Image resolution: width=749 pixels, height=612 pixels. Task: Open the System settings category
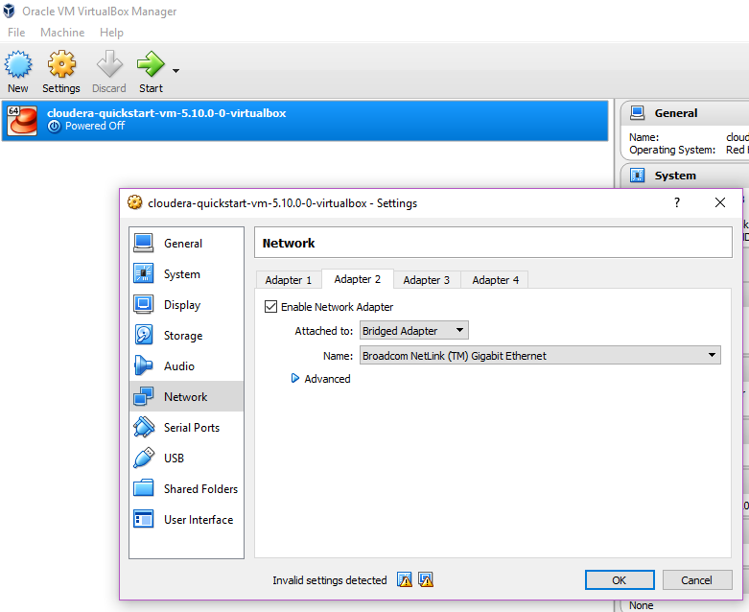point(181,274)
